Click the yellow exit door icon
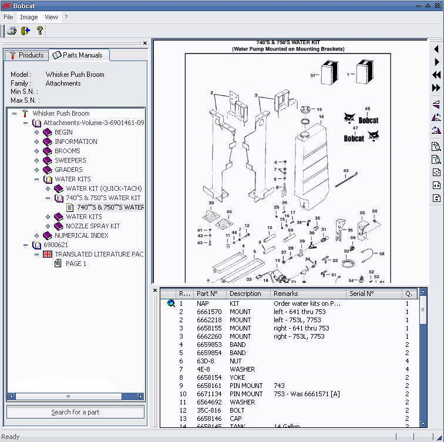 coord(25,31)
